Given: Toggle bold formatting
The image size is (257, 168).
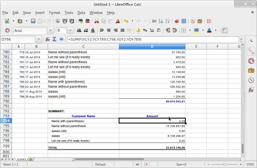Looking at the screenshot, I should (x=79, y=30).
